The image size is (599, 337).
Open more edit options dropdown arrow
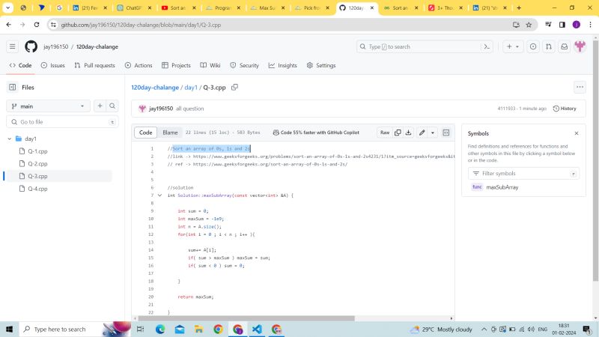point(433,133)
